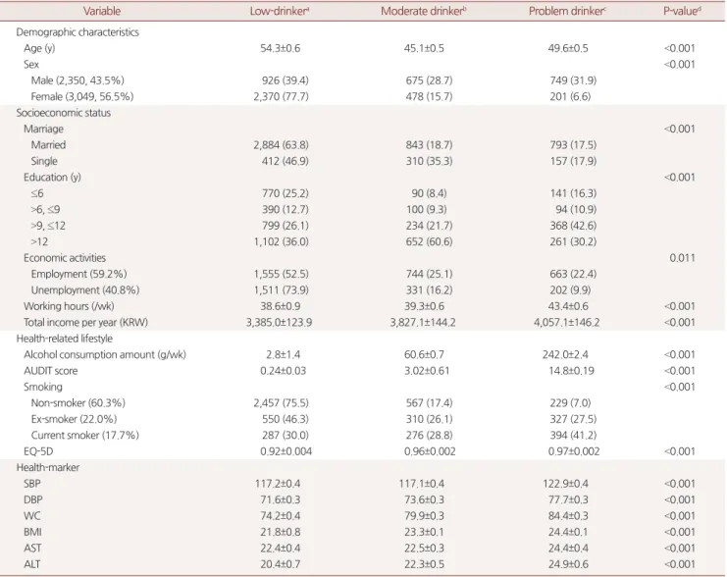
Task: Click the cell 926 (39.4)
Action: pos(286,80)
